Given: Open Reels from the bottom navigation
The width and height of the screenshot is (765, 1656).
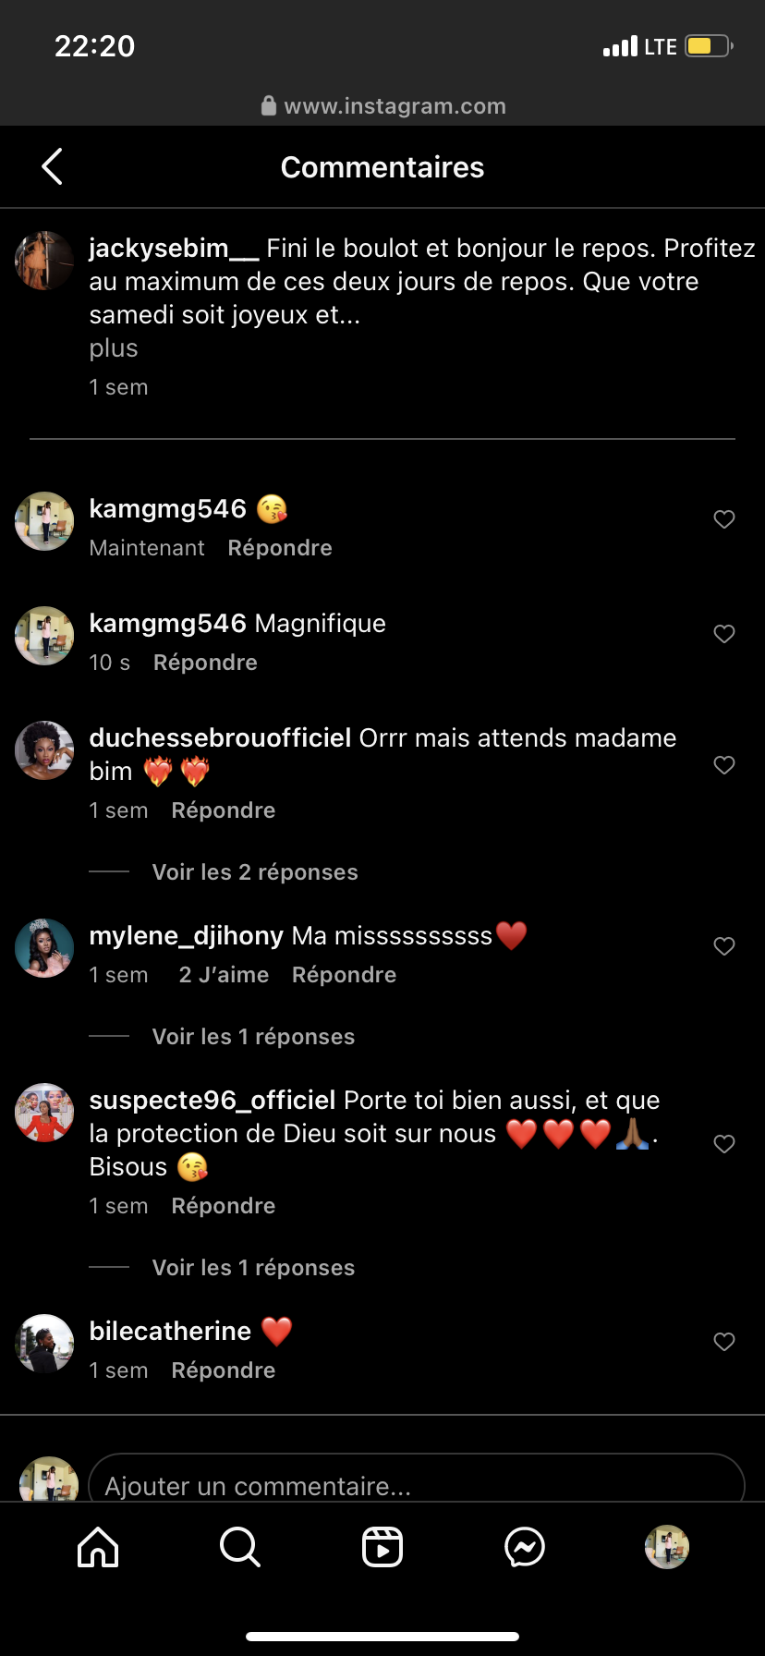Looking at the screenshot, I should 382,1547.
